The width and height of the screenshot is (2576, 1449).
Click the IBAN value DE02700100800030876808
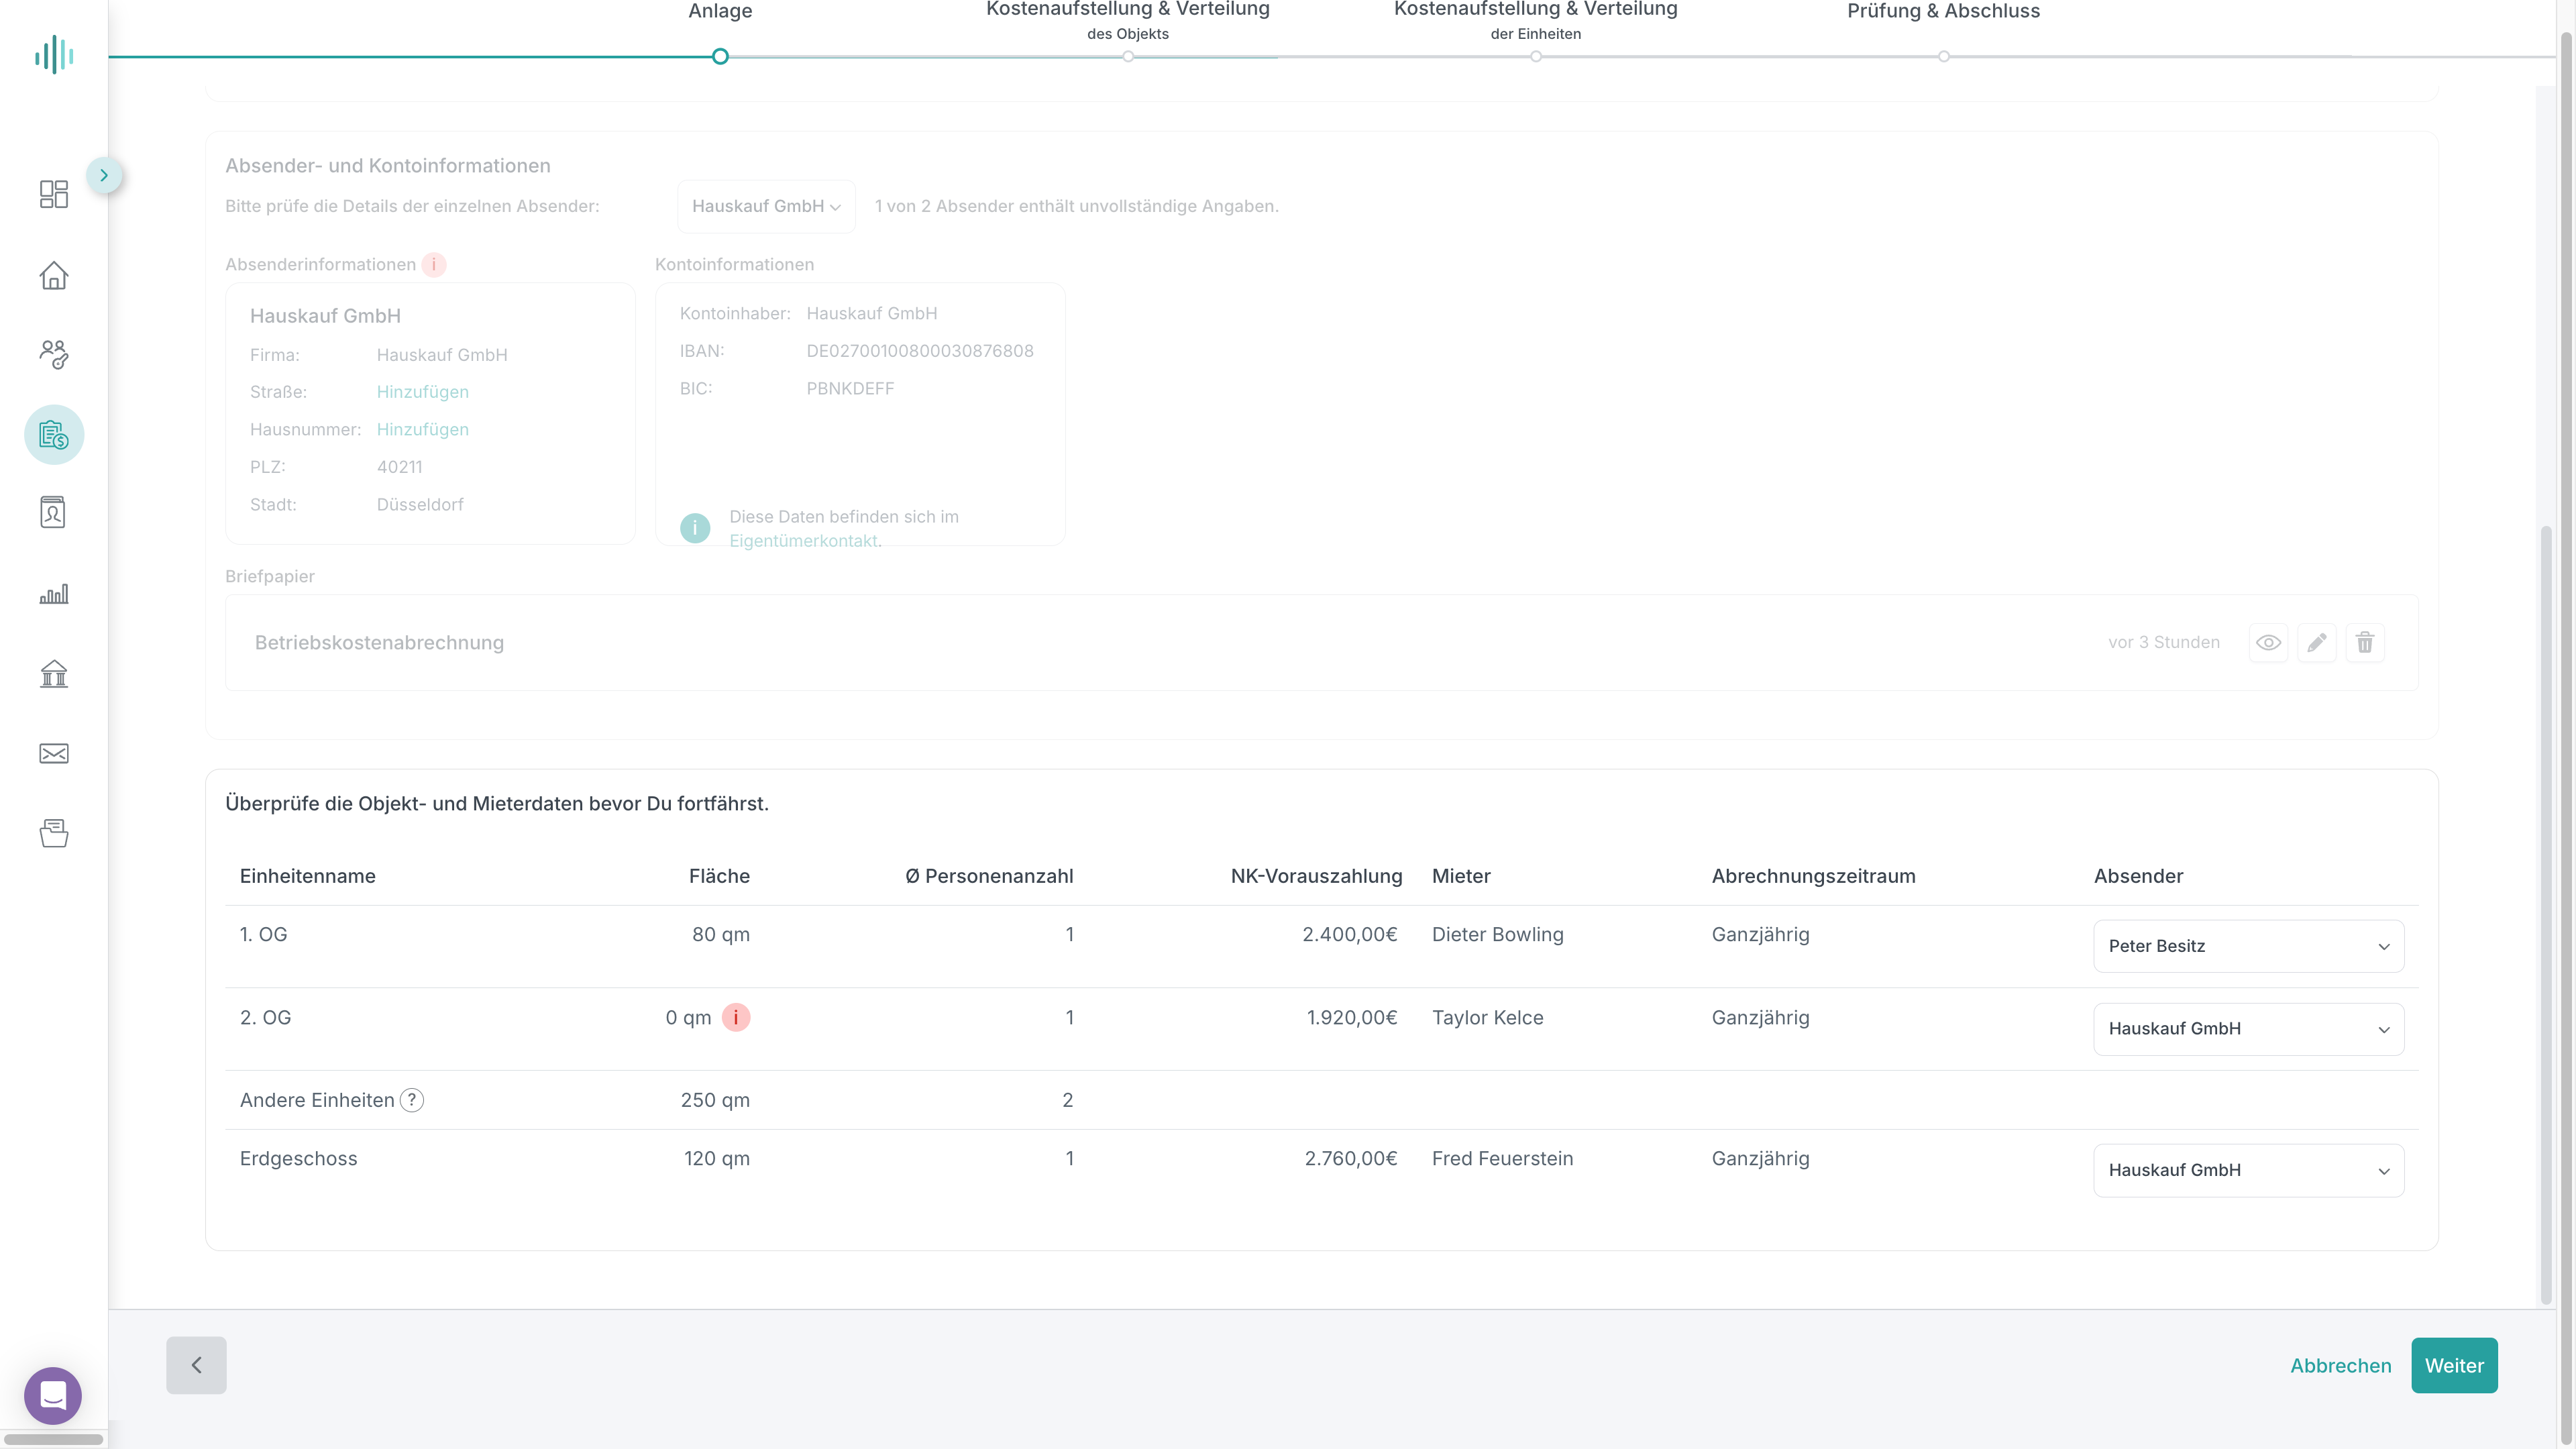pos(920,351)
